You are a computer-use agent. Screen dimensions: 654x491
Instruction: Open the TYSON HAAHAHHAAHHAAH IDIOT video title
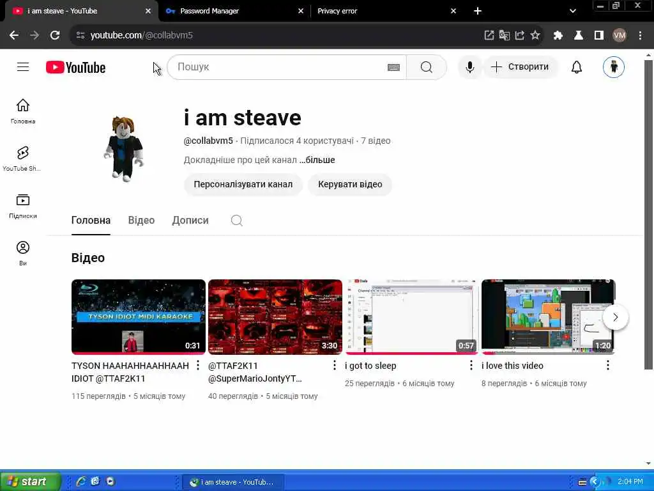(130, 372)
